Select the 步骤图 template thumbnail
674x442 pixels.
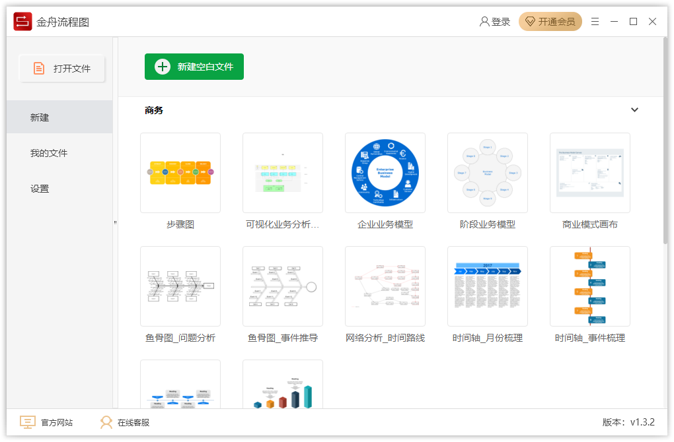click(x=180, y=173)
